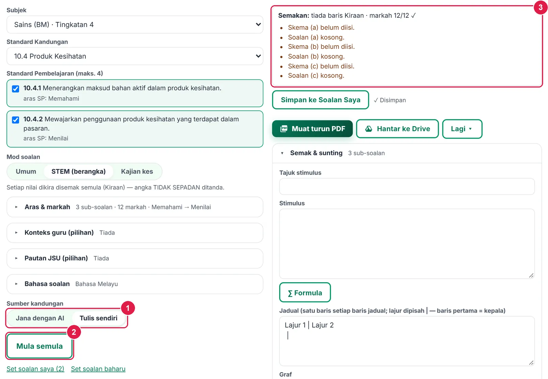Uncheck standard 10.4.1 Menerangkan maksud bahan aktif
548x379 pixels.
tap(16, 89)
